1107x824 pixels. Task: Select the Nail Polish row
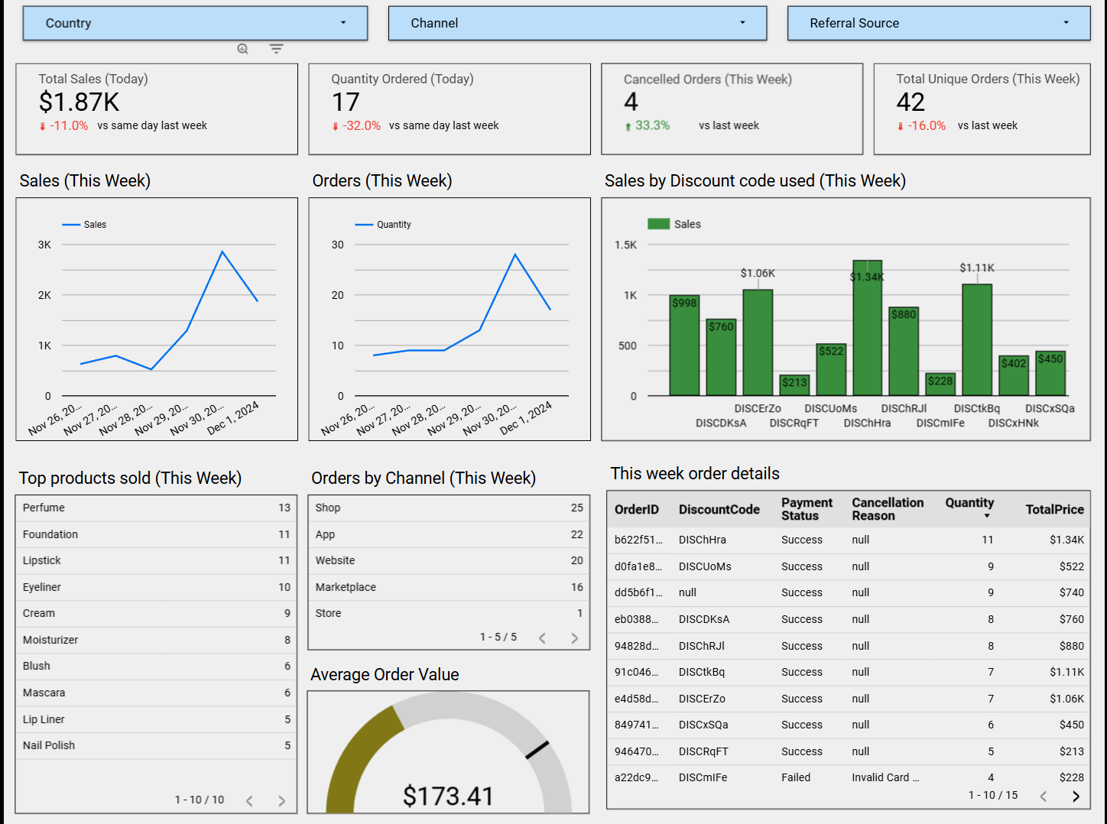(156, 745)
